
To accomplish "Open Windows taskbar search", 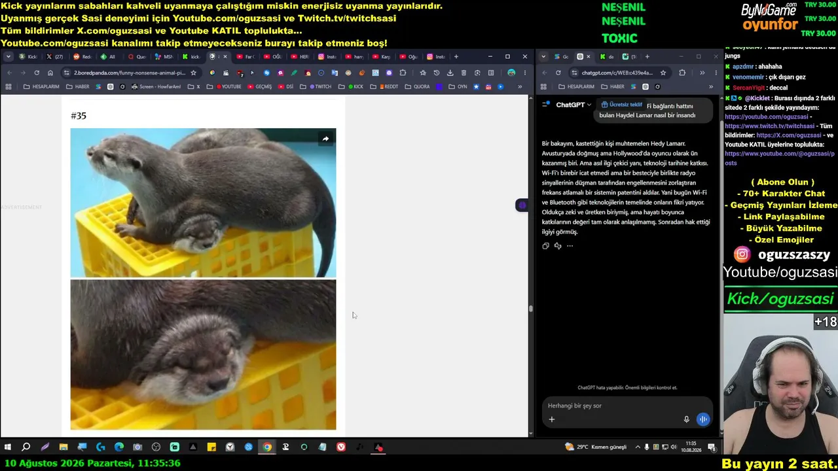I will [26, 447].
